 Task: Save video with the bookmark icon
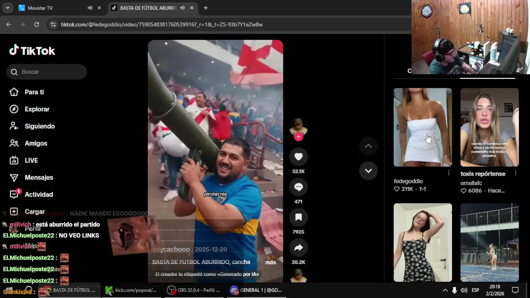(299, 217)
